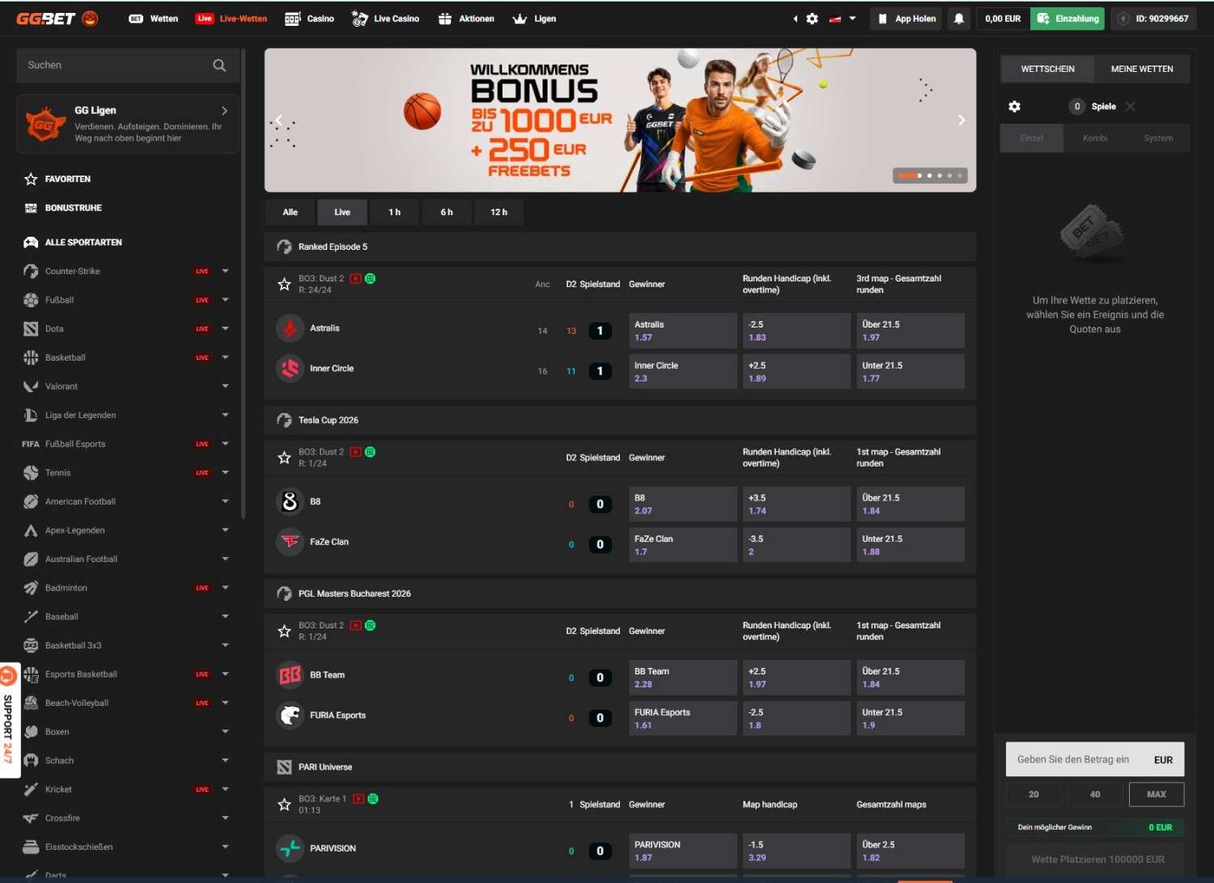This screenshot has height=883, width=1214.
Task: Open live stream icon for Astralis match
Action: pos(355,278)
